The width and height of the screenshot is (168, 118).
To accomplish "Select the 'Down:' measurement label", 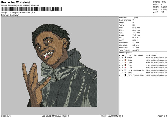I will tap(122, 35).
